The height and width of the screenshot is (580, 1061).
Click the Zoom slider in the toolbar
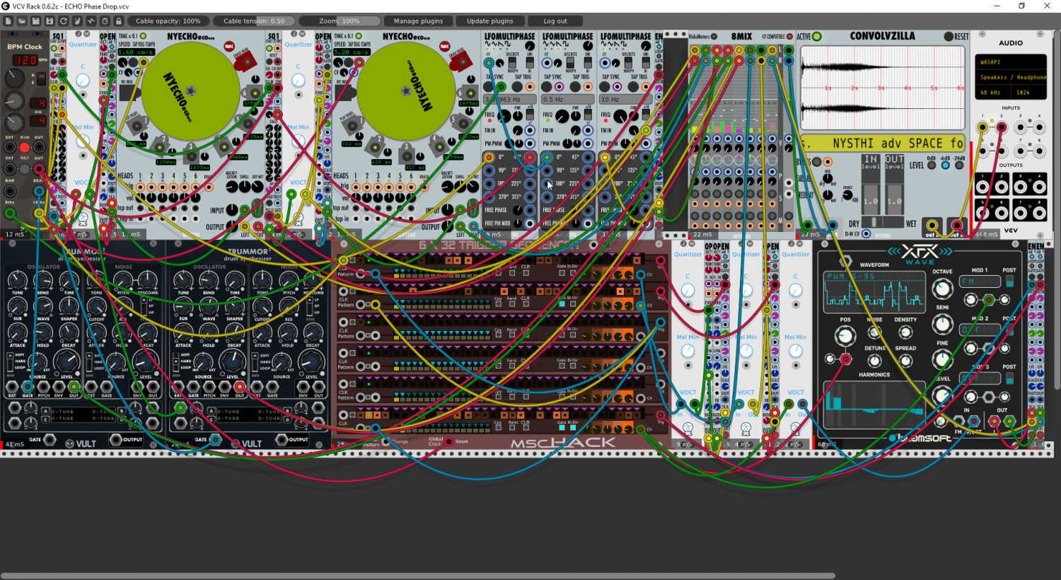pyautogui.click(x=340, y=21)
